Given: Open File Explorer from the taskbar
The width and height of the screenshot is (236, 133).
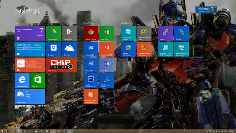Looking at the screenshot, I should click(47, 131).
